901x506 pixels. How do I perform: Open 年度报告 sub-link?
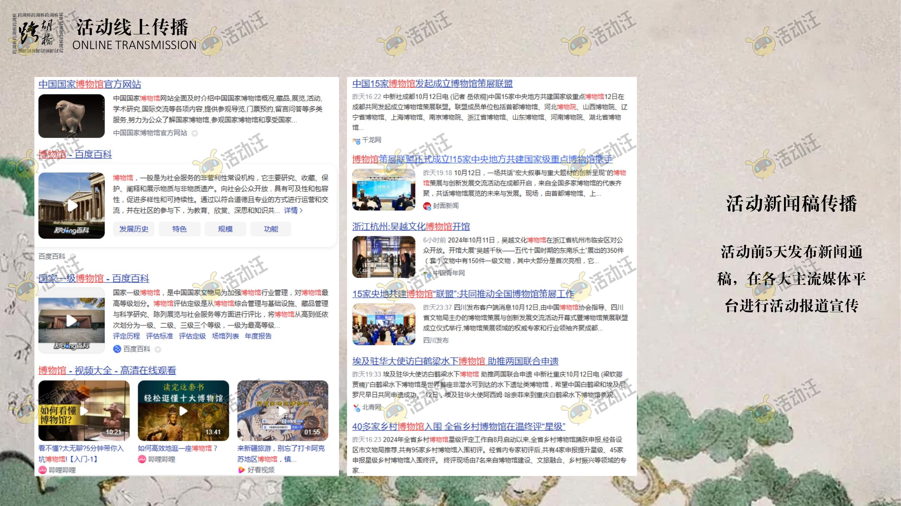tap(258, 336)
